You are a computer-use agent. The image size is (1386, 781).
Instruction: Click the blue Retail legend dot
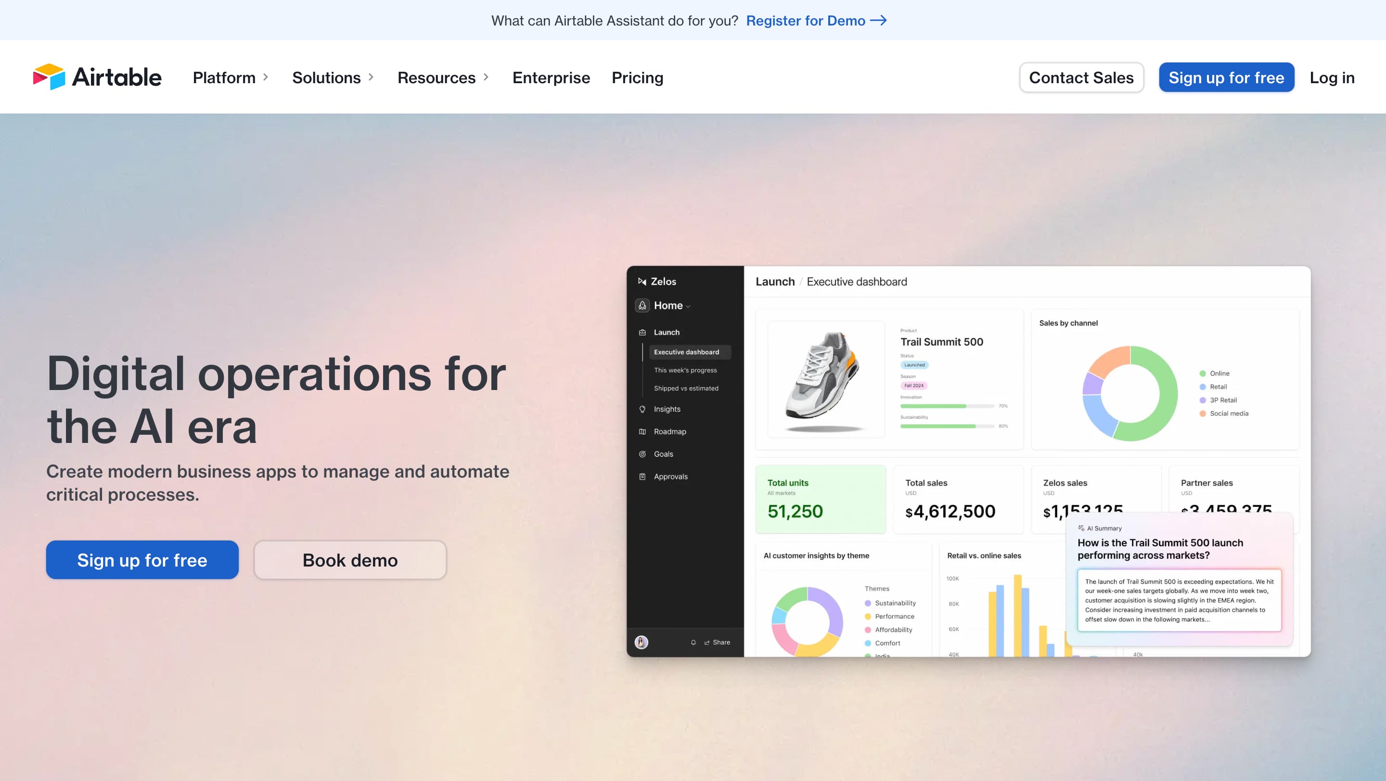[x=1203, y=387]
